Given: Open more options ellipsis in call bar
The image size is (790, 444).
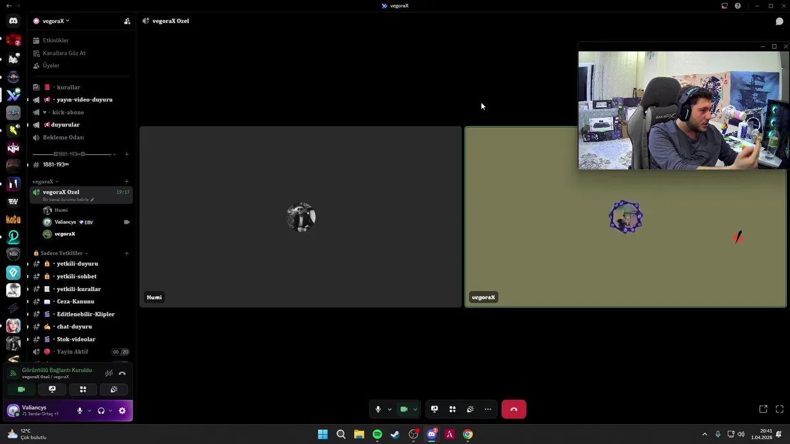Looking at the screenshot, I should point(488,409).
